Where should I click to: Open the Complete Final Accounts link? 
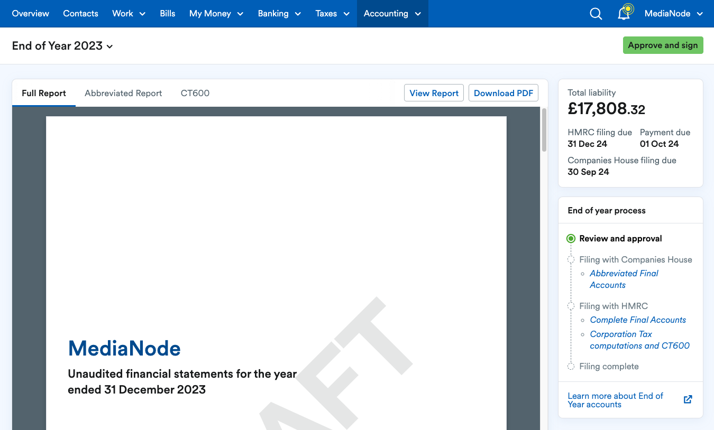tap(638, 320)
